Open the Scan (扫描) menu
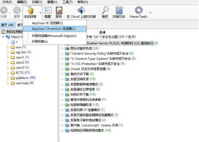The image size is (199, 142). click(37, 2)
